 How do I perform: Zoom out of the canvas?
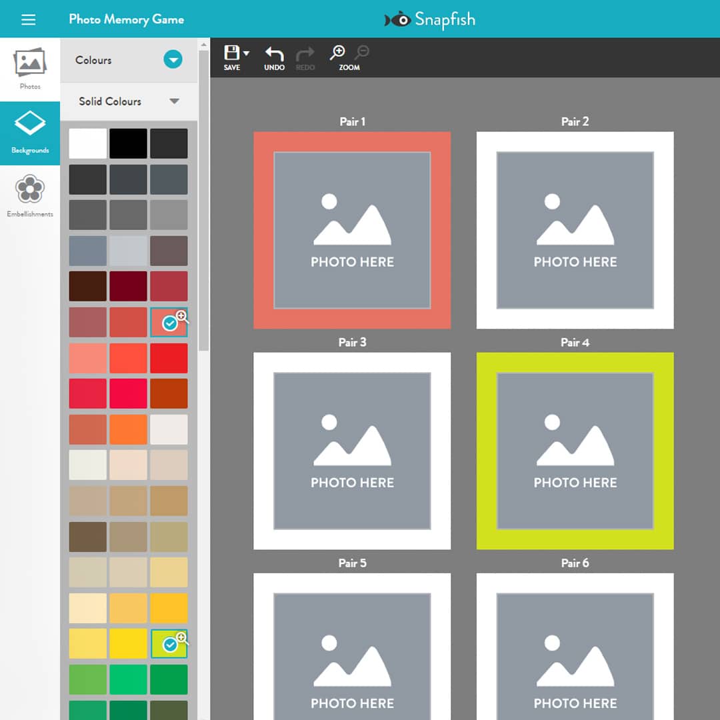[x=363, y=51]
